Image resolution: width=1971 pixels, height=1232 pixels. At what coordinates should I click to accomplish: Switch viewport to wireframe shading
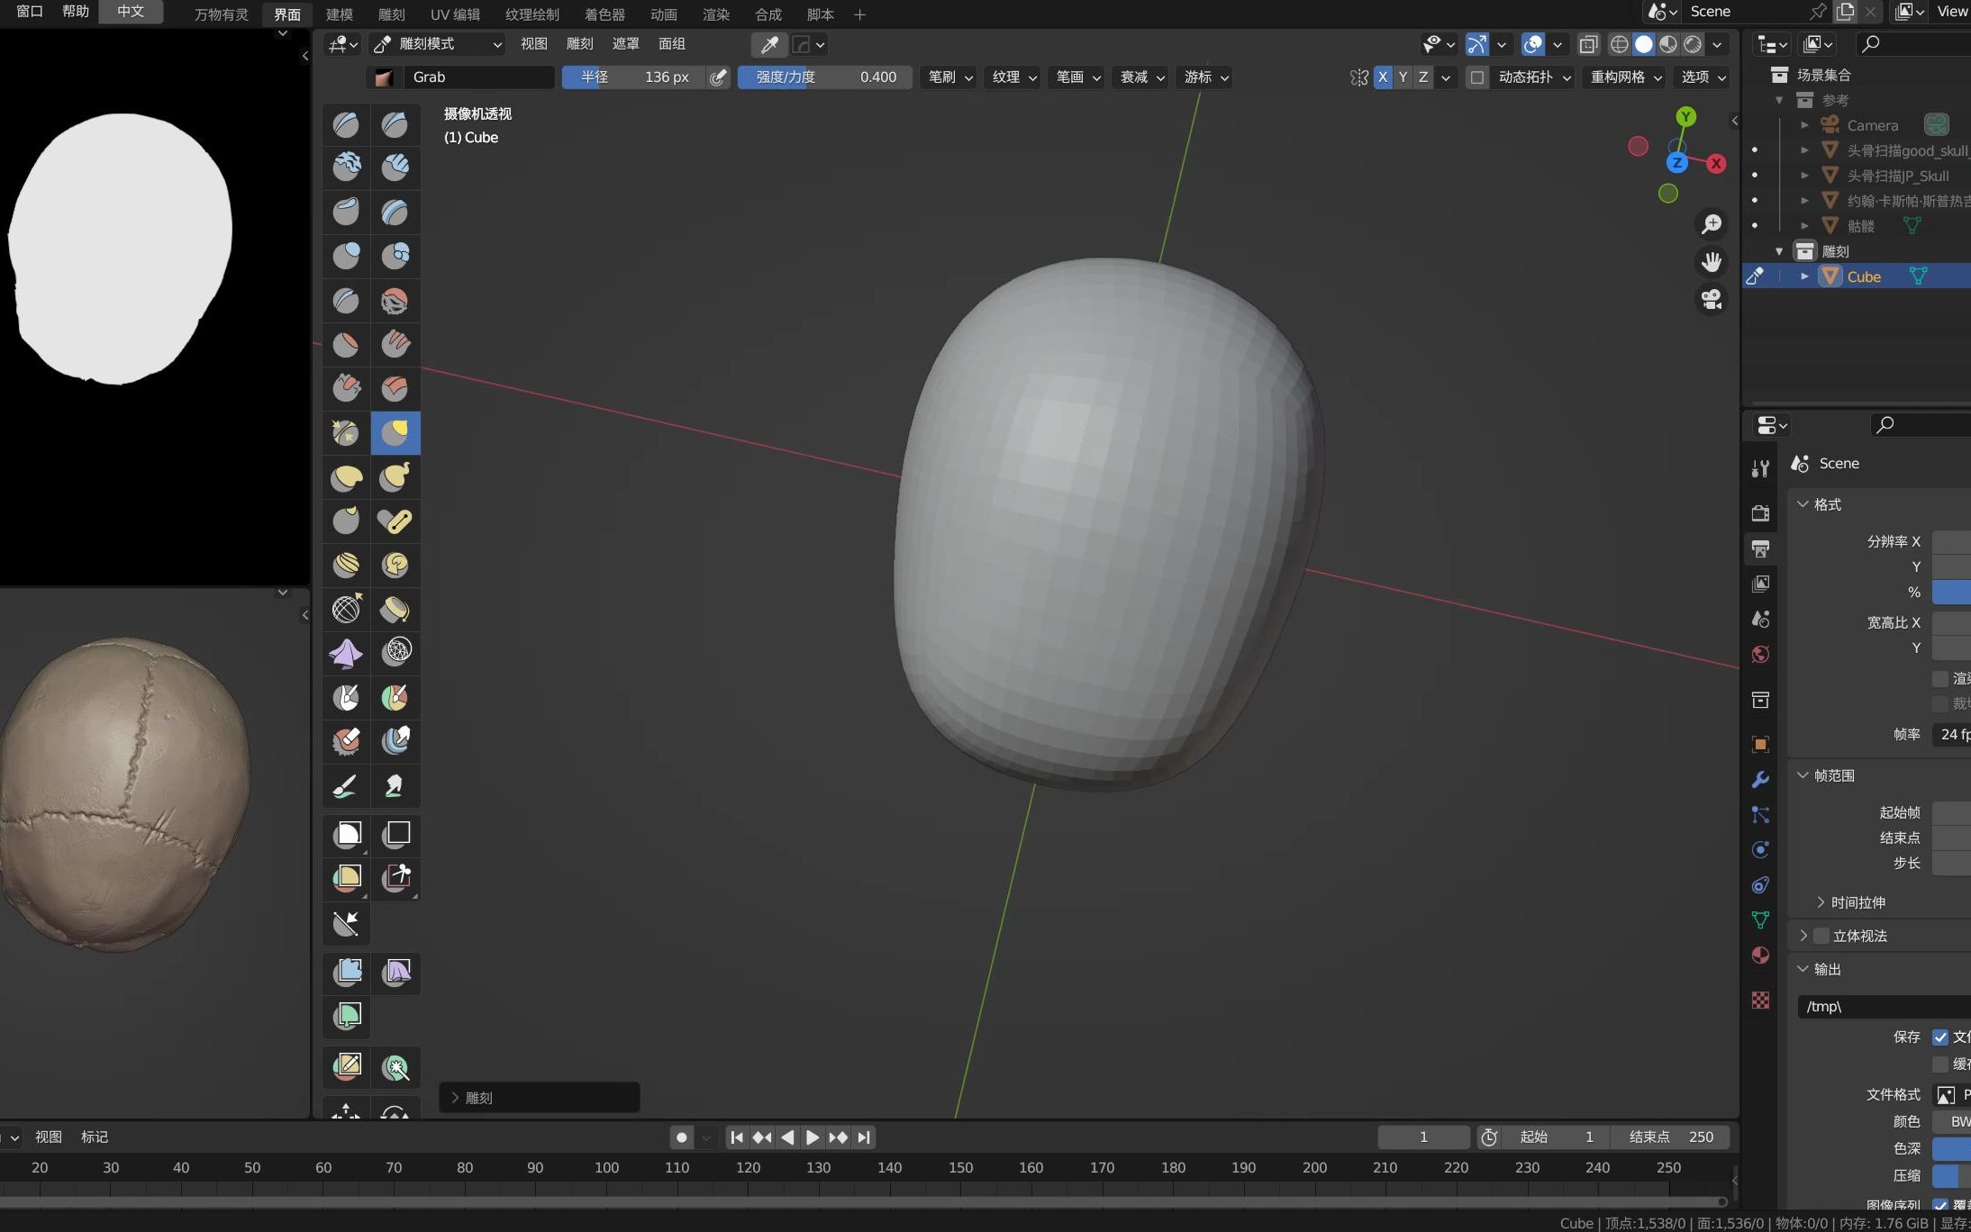click(x=1619, y=43)
